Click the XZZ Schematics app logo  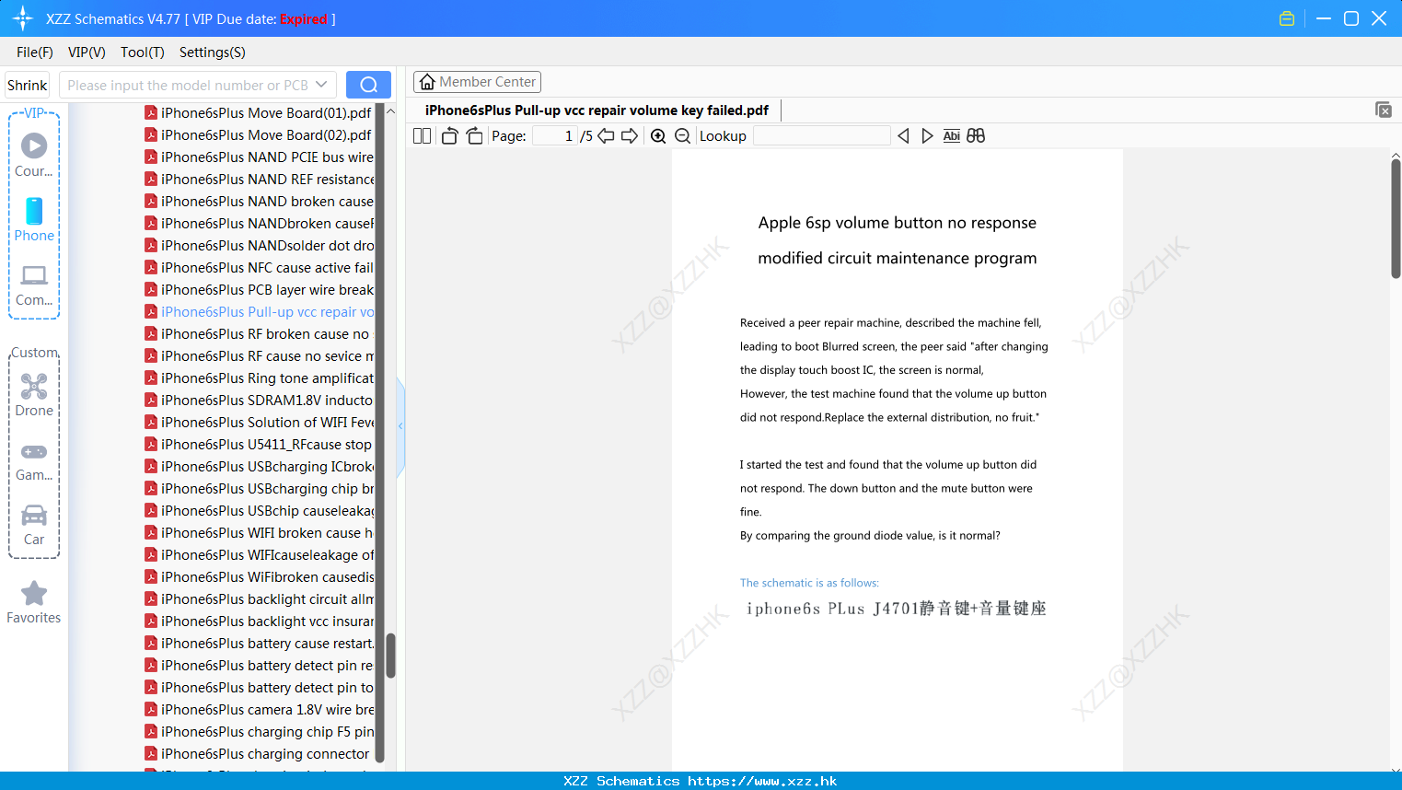pos(23,18)
